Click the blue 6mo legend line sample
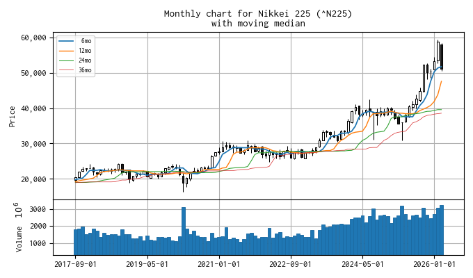The width and height of the screenshot is (473, 278). coord(66,41)
